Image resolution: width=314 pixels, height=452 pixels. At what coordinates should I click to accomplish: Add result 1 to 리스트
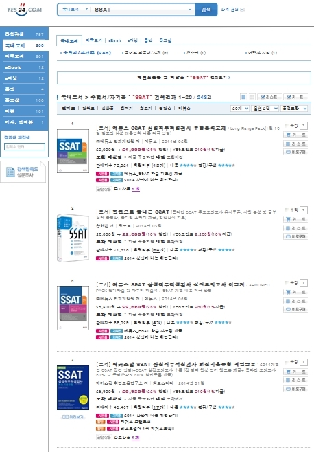pos(295,144)
